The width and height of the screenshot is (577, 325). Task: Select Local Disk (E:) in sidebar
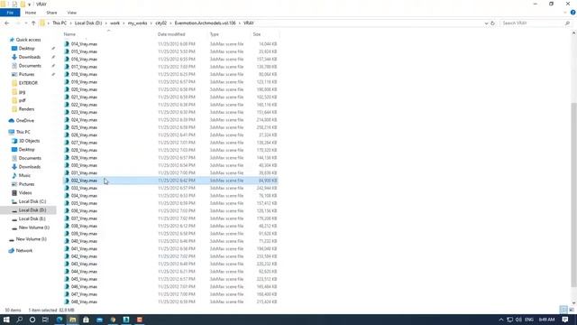(x=32, y=218)
